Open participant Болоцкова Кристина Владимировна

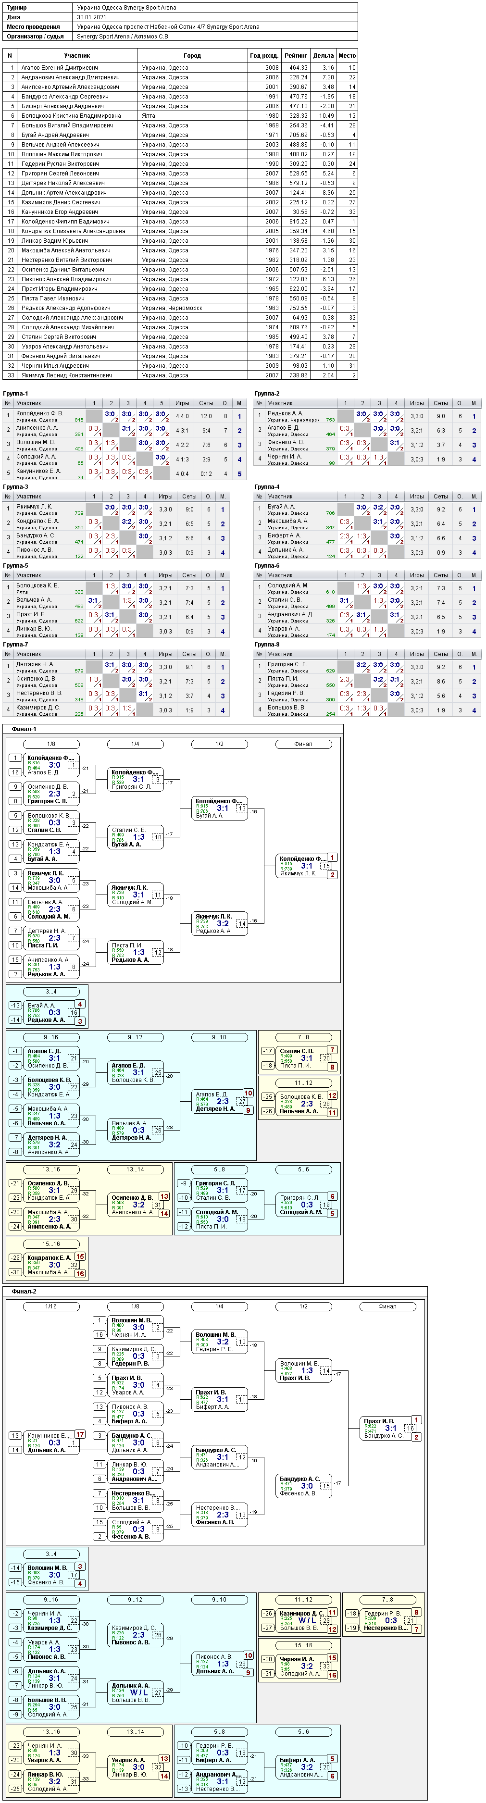(71, 116)
